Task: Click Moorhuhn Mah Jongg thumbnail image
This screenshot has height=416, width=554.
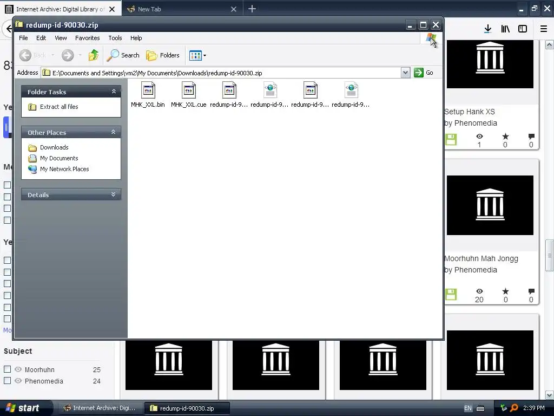Action: (490, 205)
